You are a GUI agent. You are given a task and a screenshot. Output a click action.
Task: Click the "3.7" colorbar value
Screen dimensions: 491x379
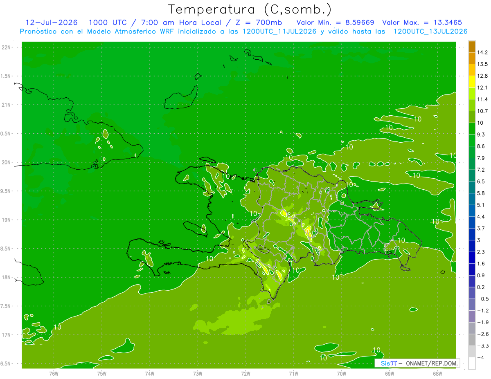(x=481, y=228)
